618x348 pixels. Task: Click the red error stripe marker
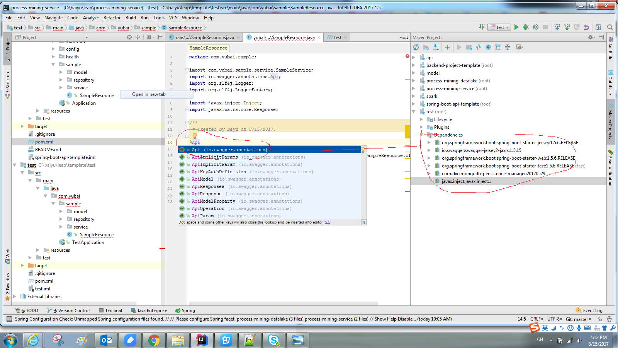[x=407, y=191]
